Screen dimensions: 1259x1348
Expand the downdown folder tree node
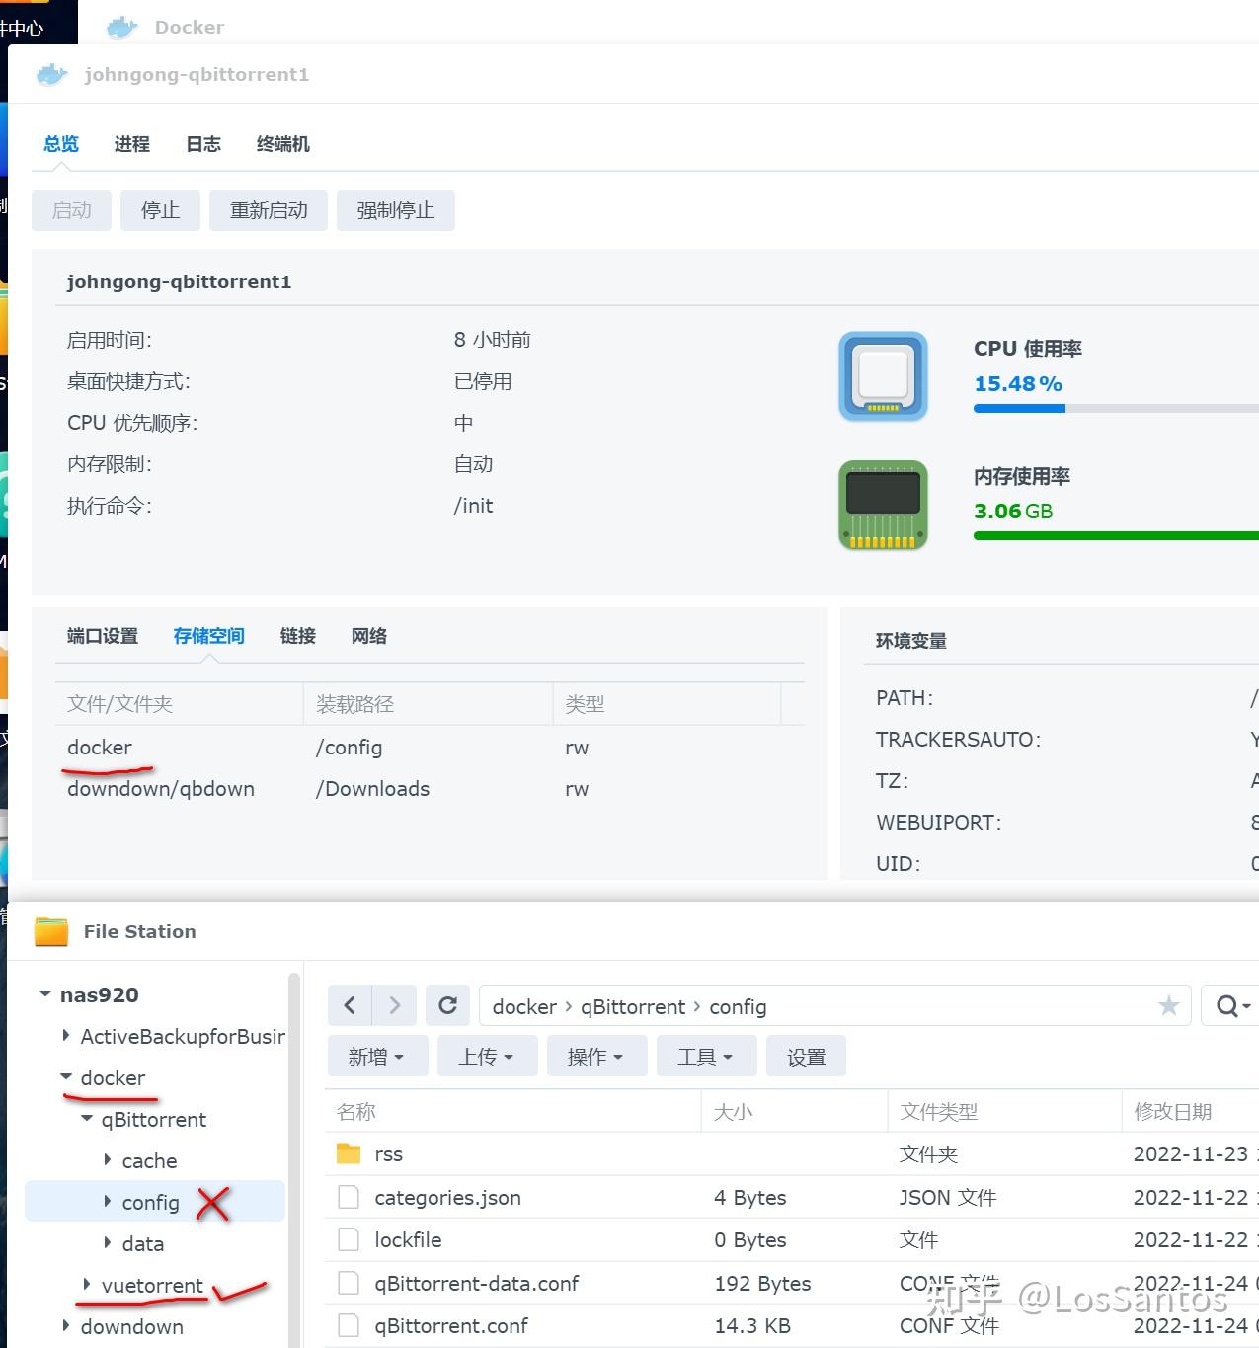[x=66, y=1325]
